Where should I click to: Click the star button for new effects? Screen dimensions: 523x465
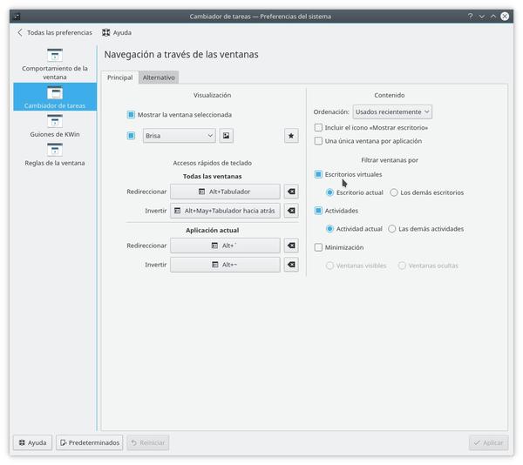click(291, 136)
